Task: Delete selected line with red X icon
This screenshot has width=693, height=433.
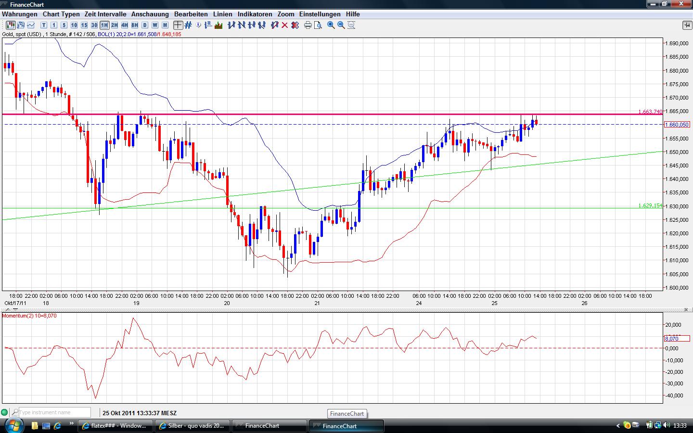Action: pos(284,25)
